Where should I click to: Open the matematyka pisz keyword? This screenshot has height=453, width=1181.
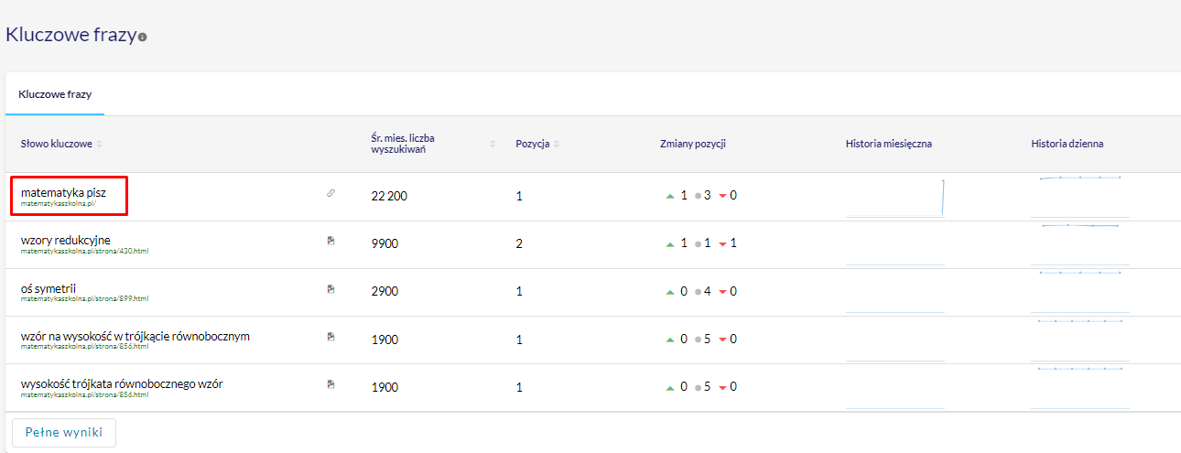coord(63,192)
